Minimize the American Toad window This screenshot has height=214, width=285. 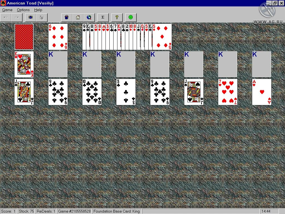point(269,3)
